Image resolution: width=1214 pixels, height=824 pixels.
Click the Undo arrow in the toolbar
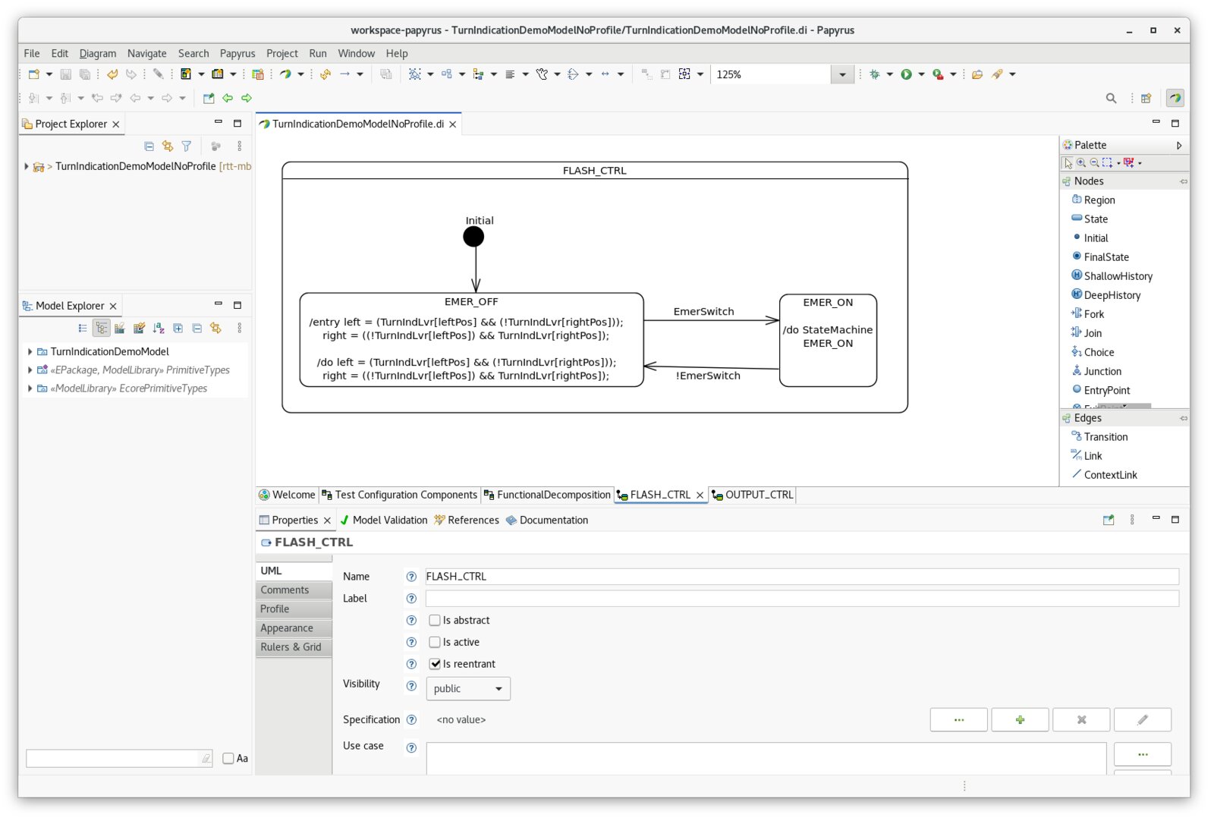(x=112, y=74)
